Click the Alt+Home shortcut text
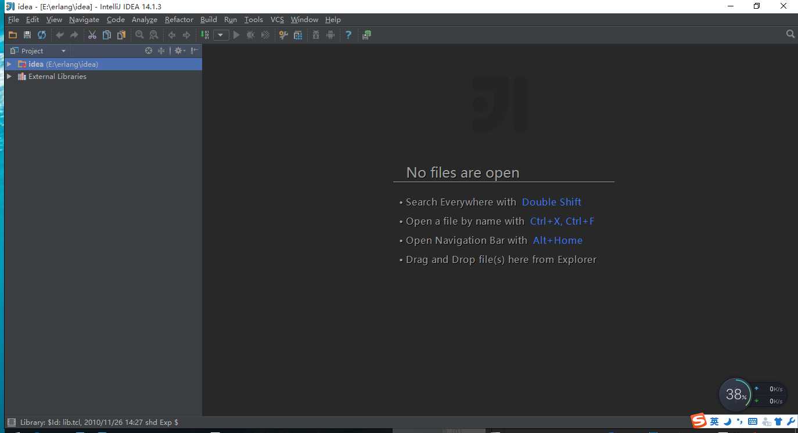The width and height of the screenshot is (798, 433). pos(558,240)
